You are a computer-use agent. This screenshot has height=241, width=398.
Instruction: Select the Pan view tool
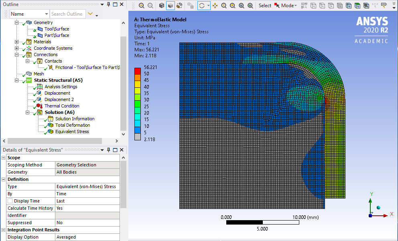(215, 6)
